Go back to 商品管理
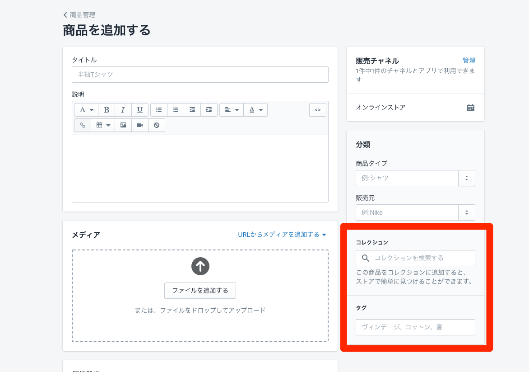529x372 pixels. tap(79, 15)
